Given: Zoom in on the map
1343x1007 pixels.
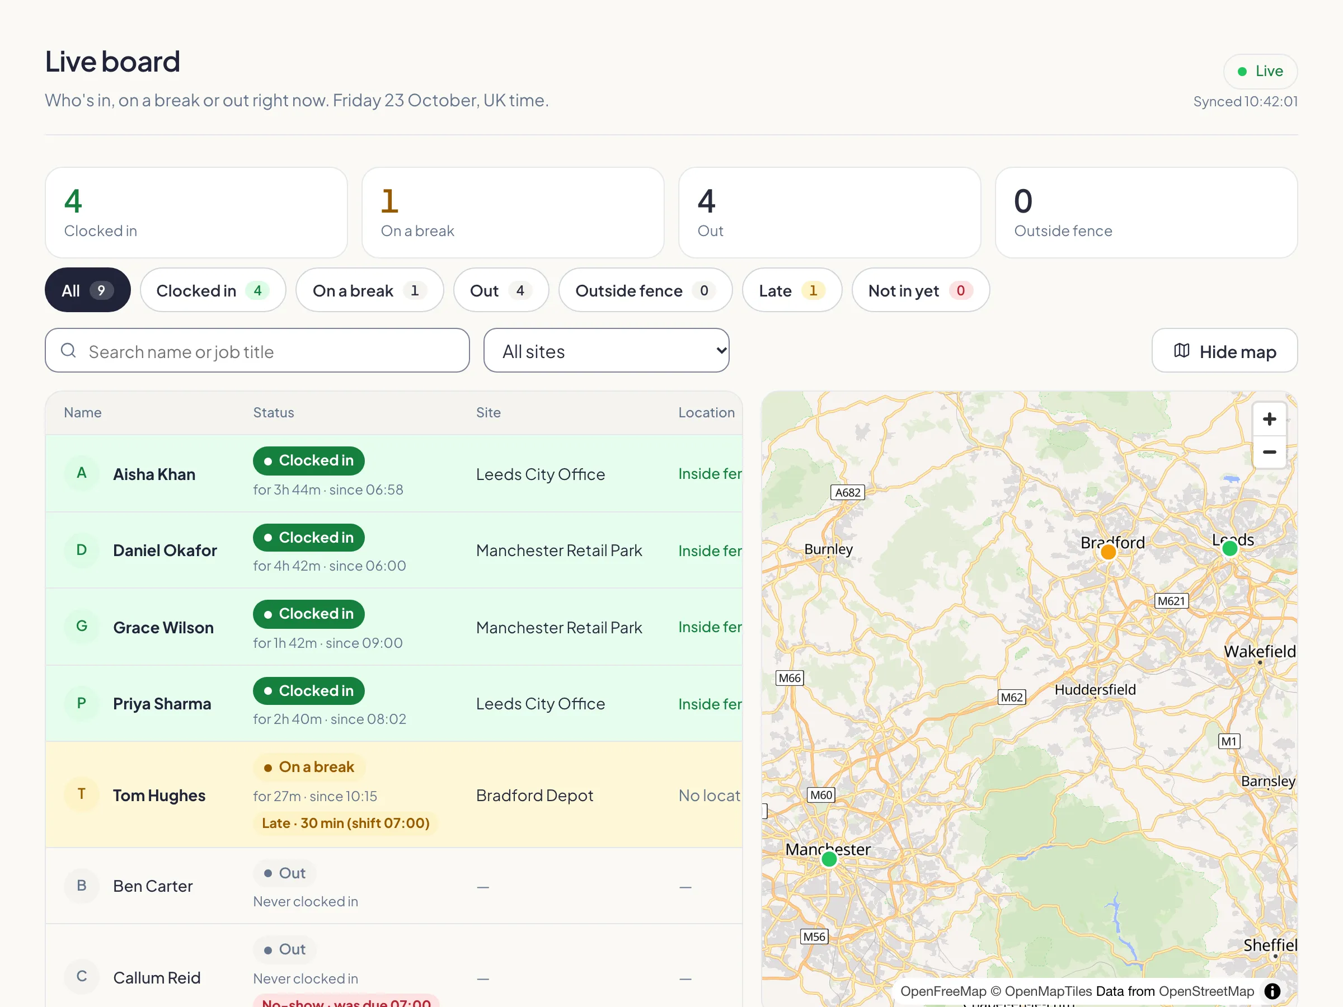Looking at the screenshot, I should point(1269,419).
